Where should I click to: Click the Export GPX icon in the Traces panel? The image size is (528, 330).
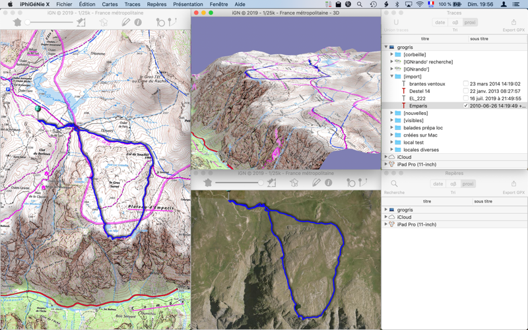coord(513,22)
